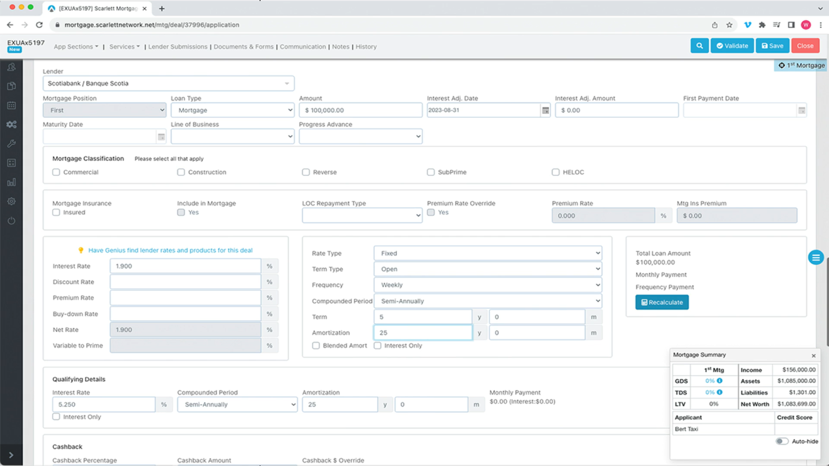This screenshot has width=829, height=466.
Task: Click the blue search magnifier button
Action: 699,46
